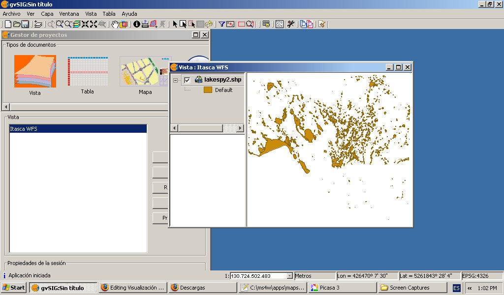Select Itasca WFS in the Vista list
504x295 pixels.
(78, 129)
